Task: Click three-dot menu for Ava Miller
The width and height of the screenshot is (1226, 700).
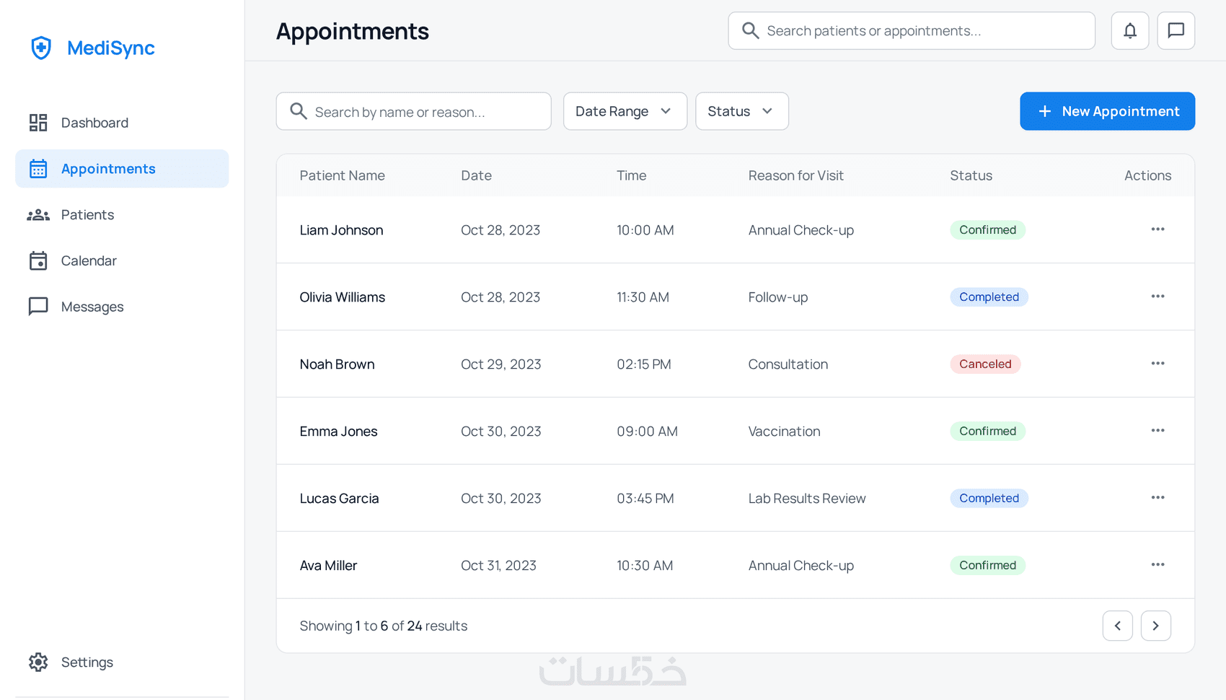Action: point(1157,565)
